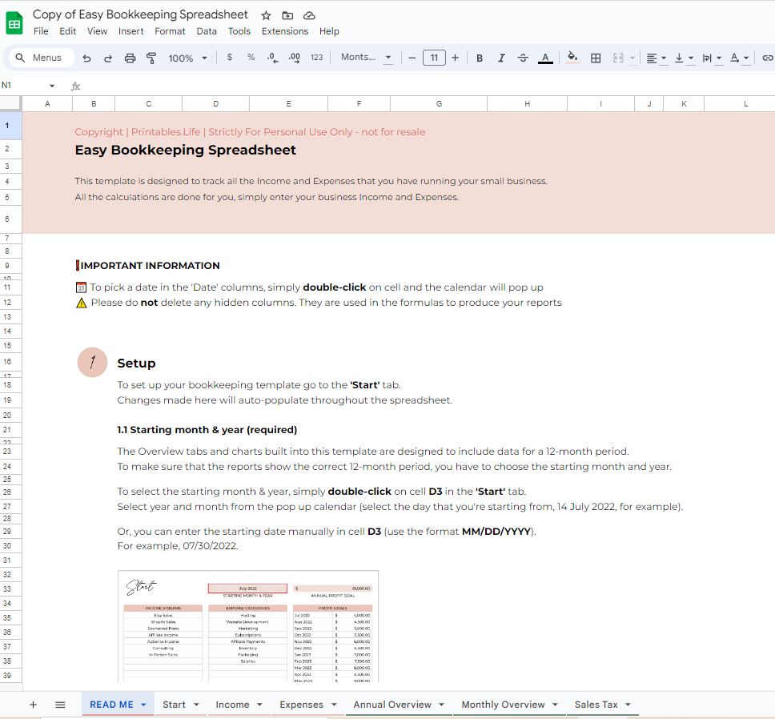Open merge cells options arrow

(x=632, y=58)
